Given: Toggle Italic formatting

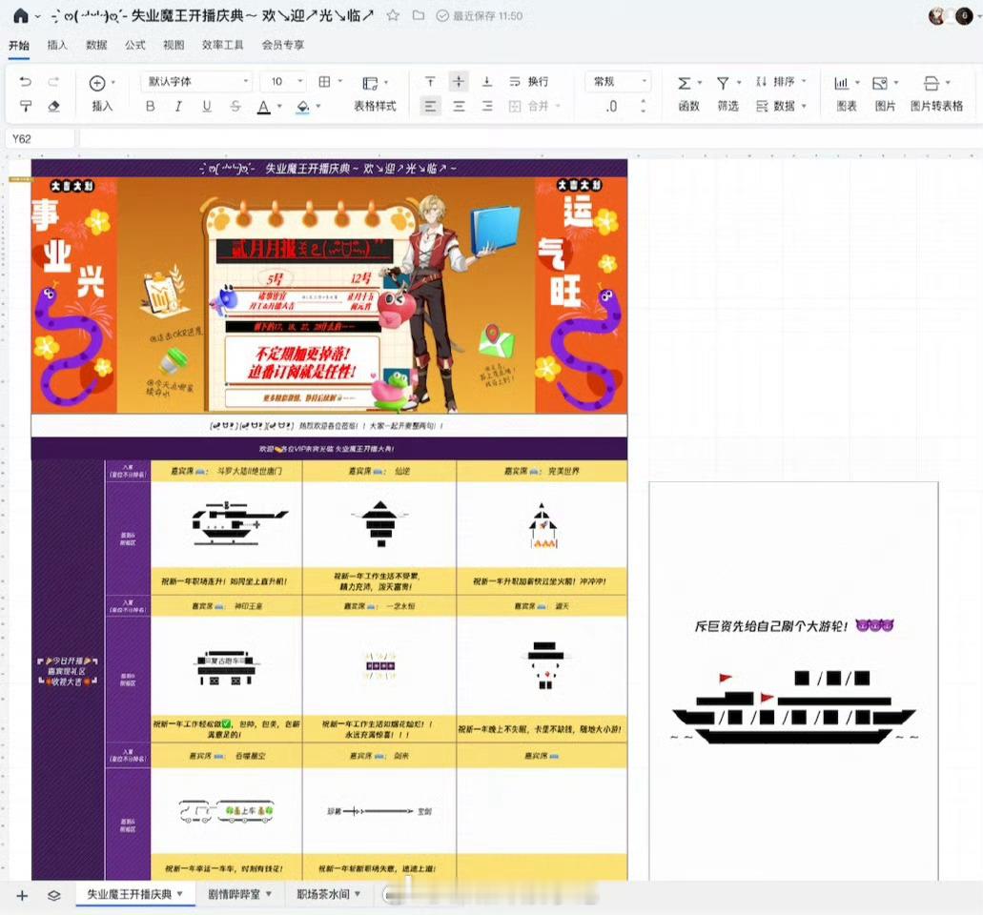Looking at the screenshot, I should pos(178,107).
